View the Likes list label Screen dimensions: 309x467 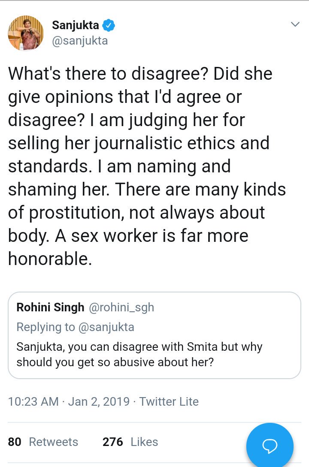coord(144,442)
